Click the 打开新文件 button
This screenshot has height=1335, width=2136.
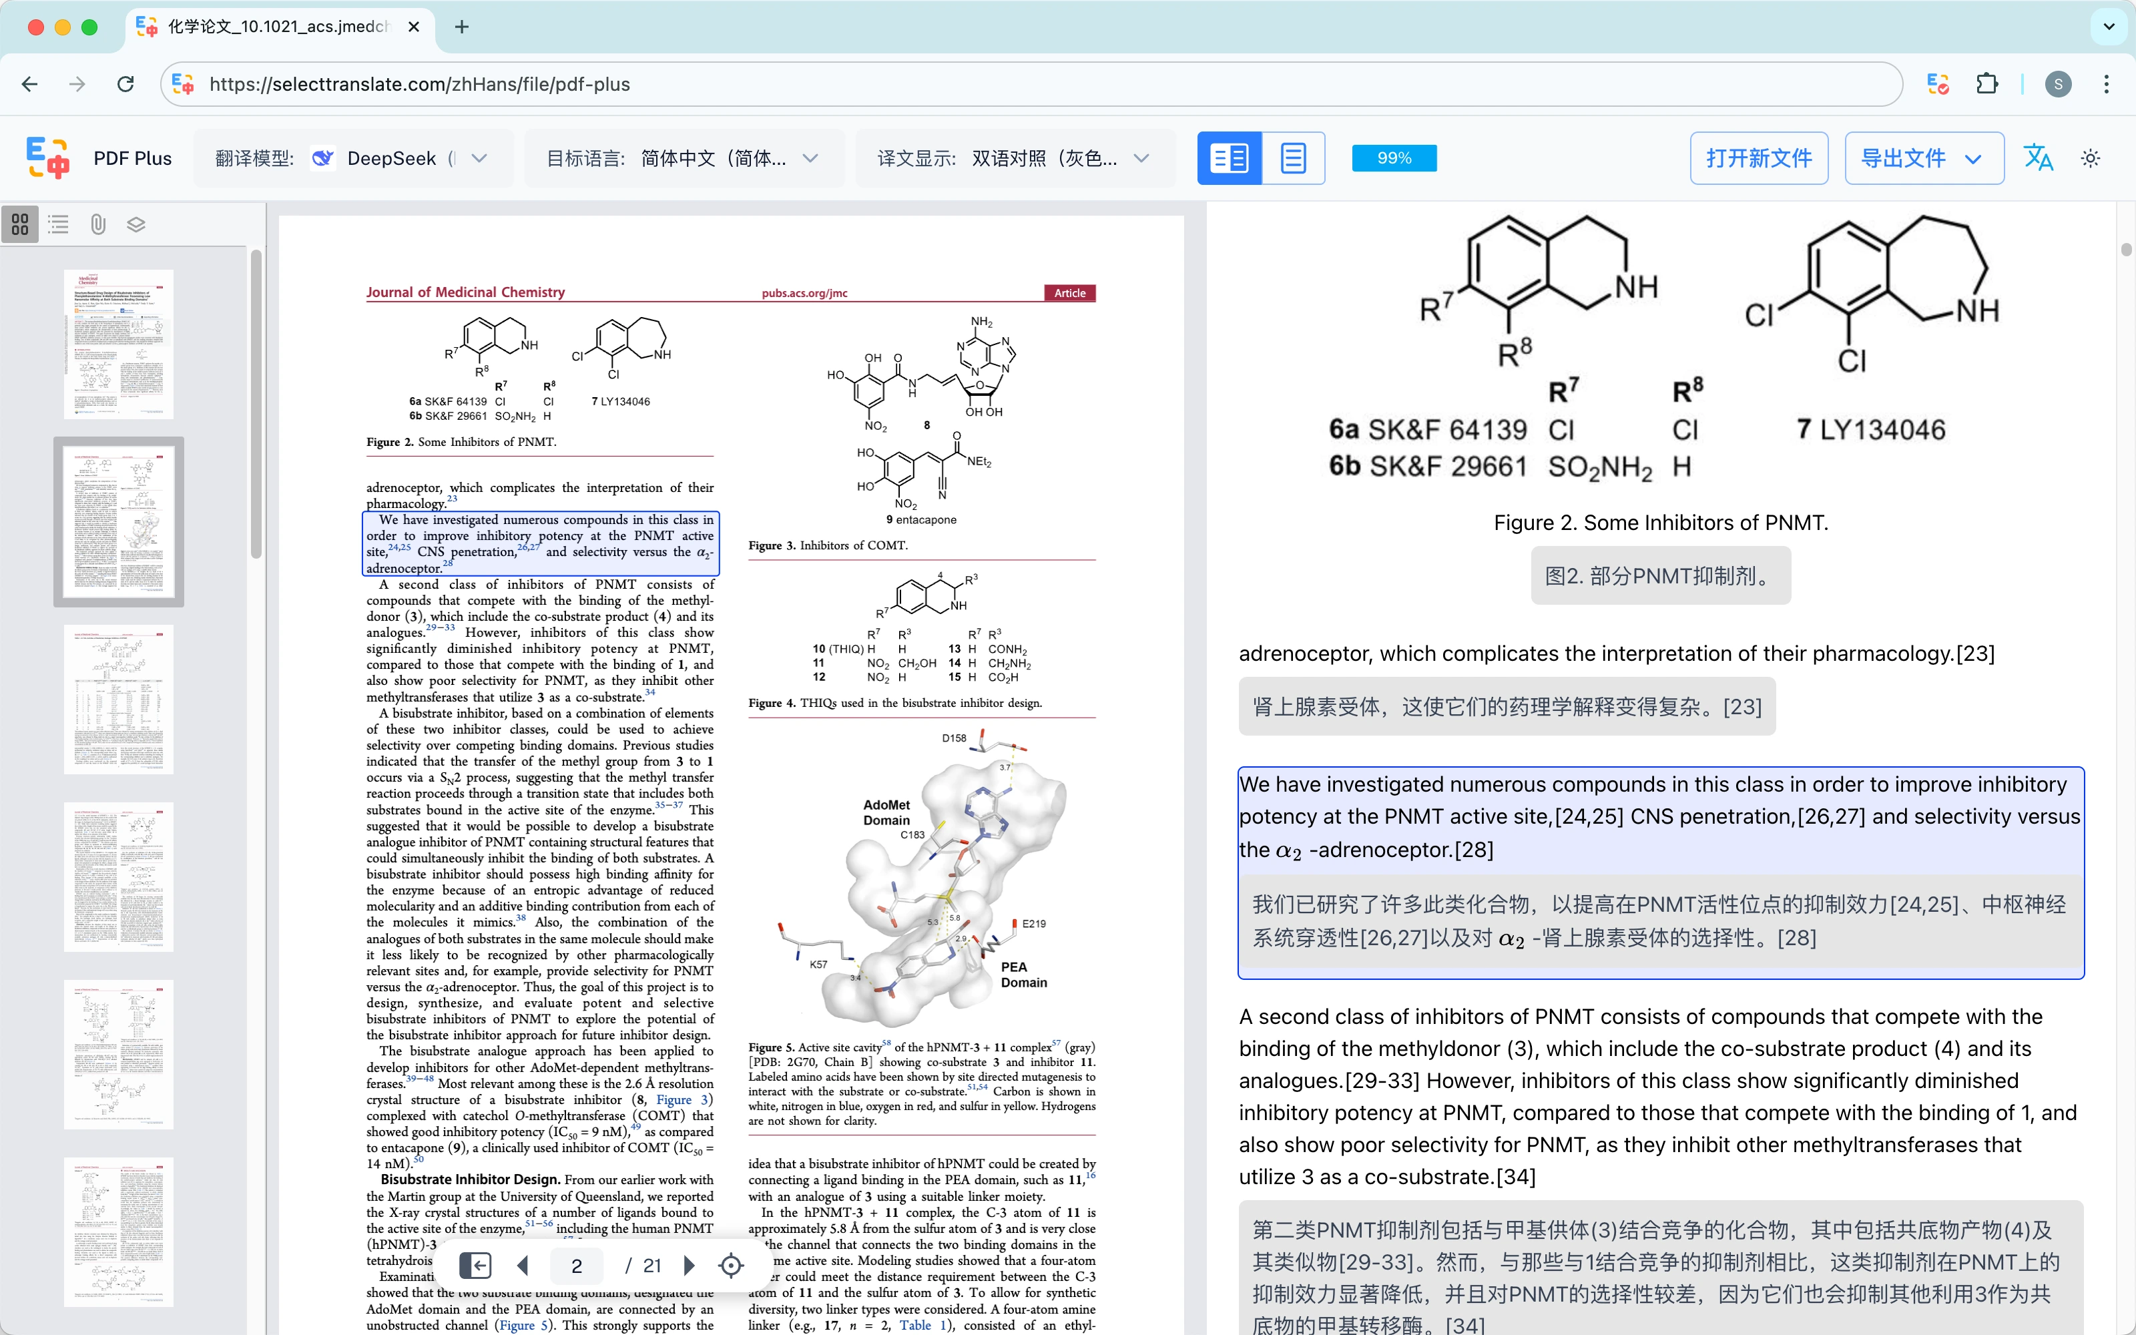(1758, 158)
